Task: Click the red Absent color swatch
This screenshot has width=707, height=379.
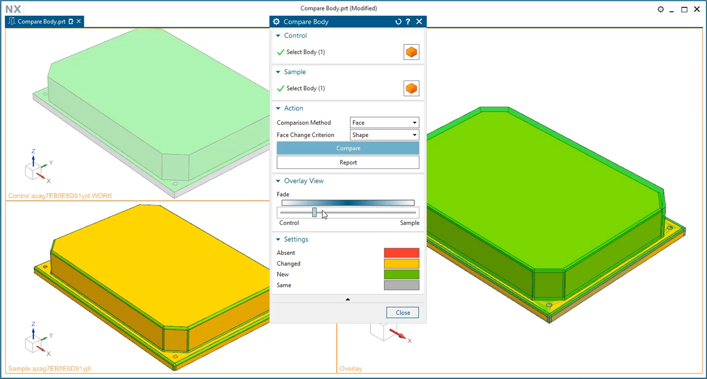Action: [x=401, y=253]
